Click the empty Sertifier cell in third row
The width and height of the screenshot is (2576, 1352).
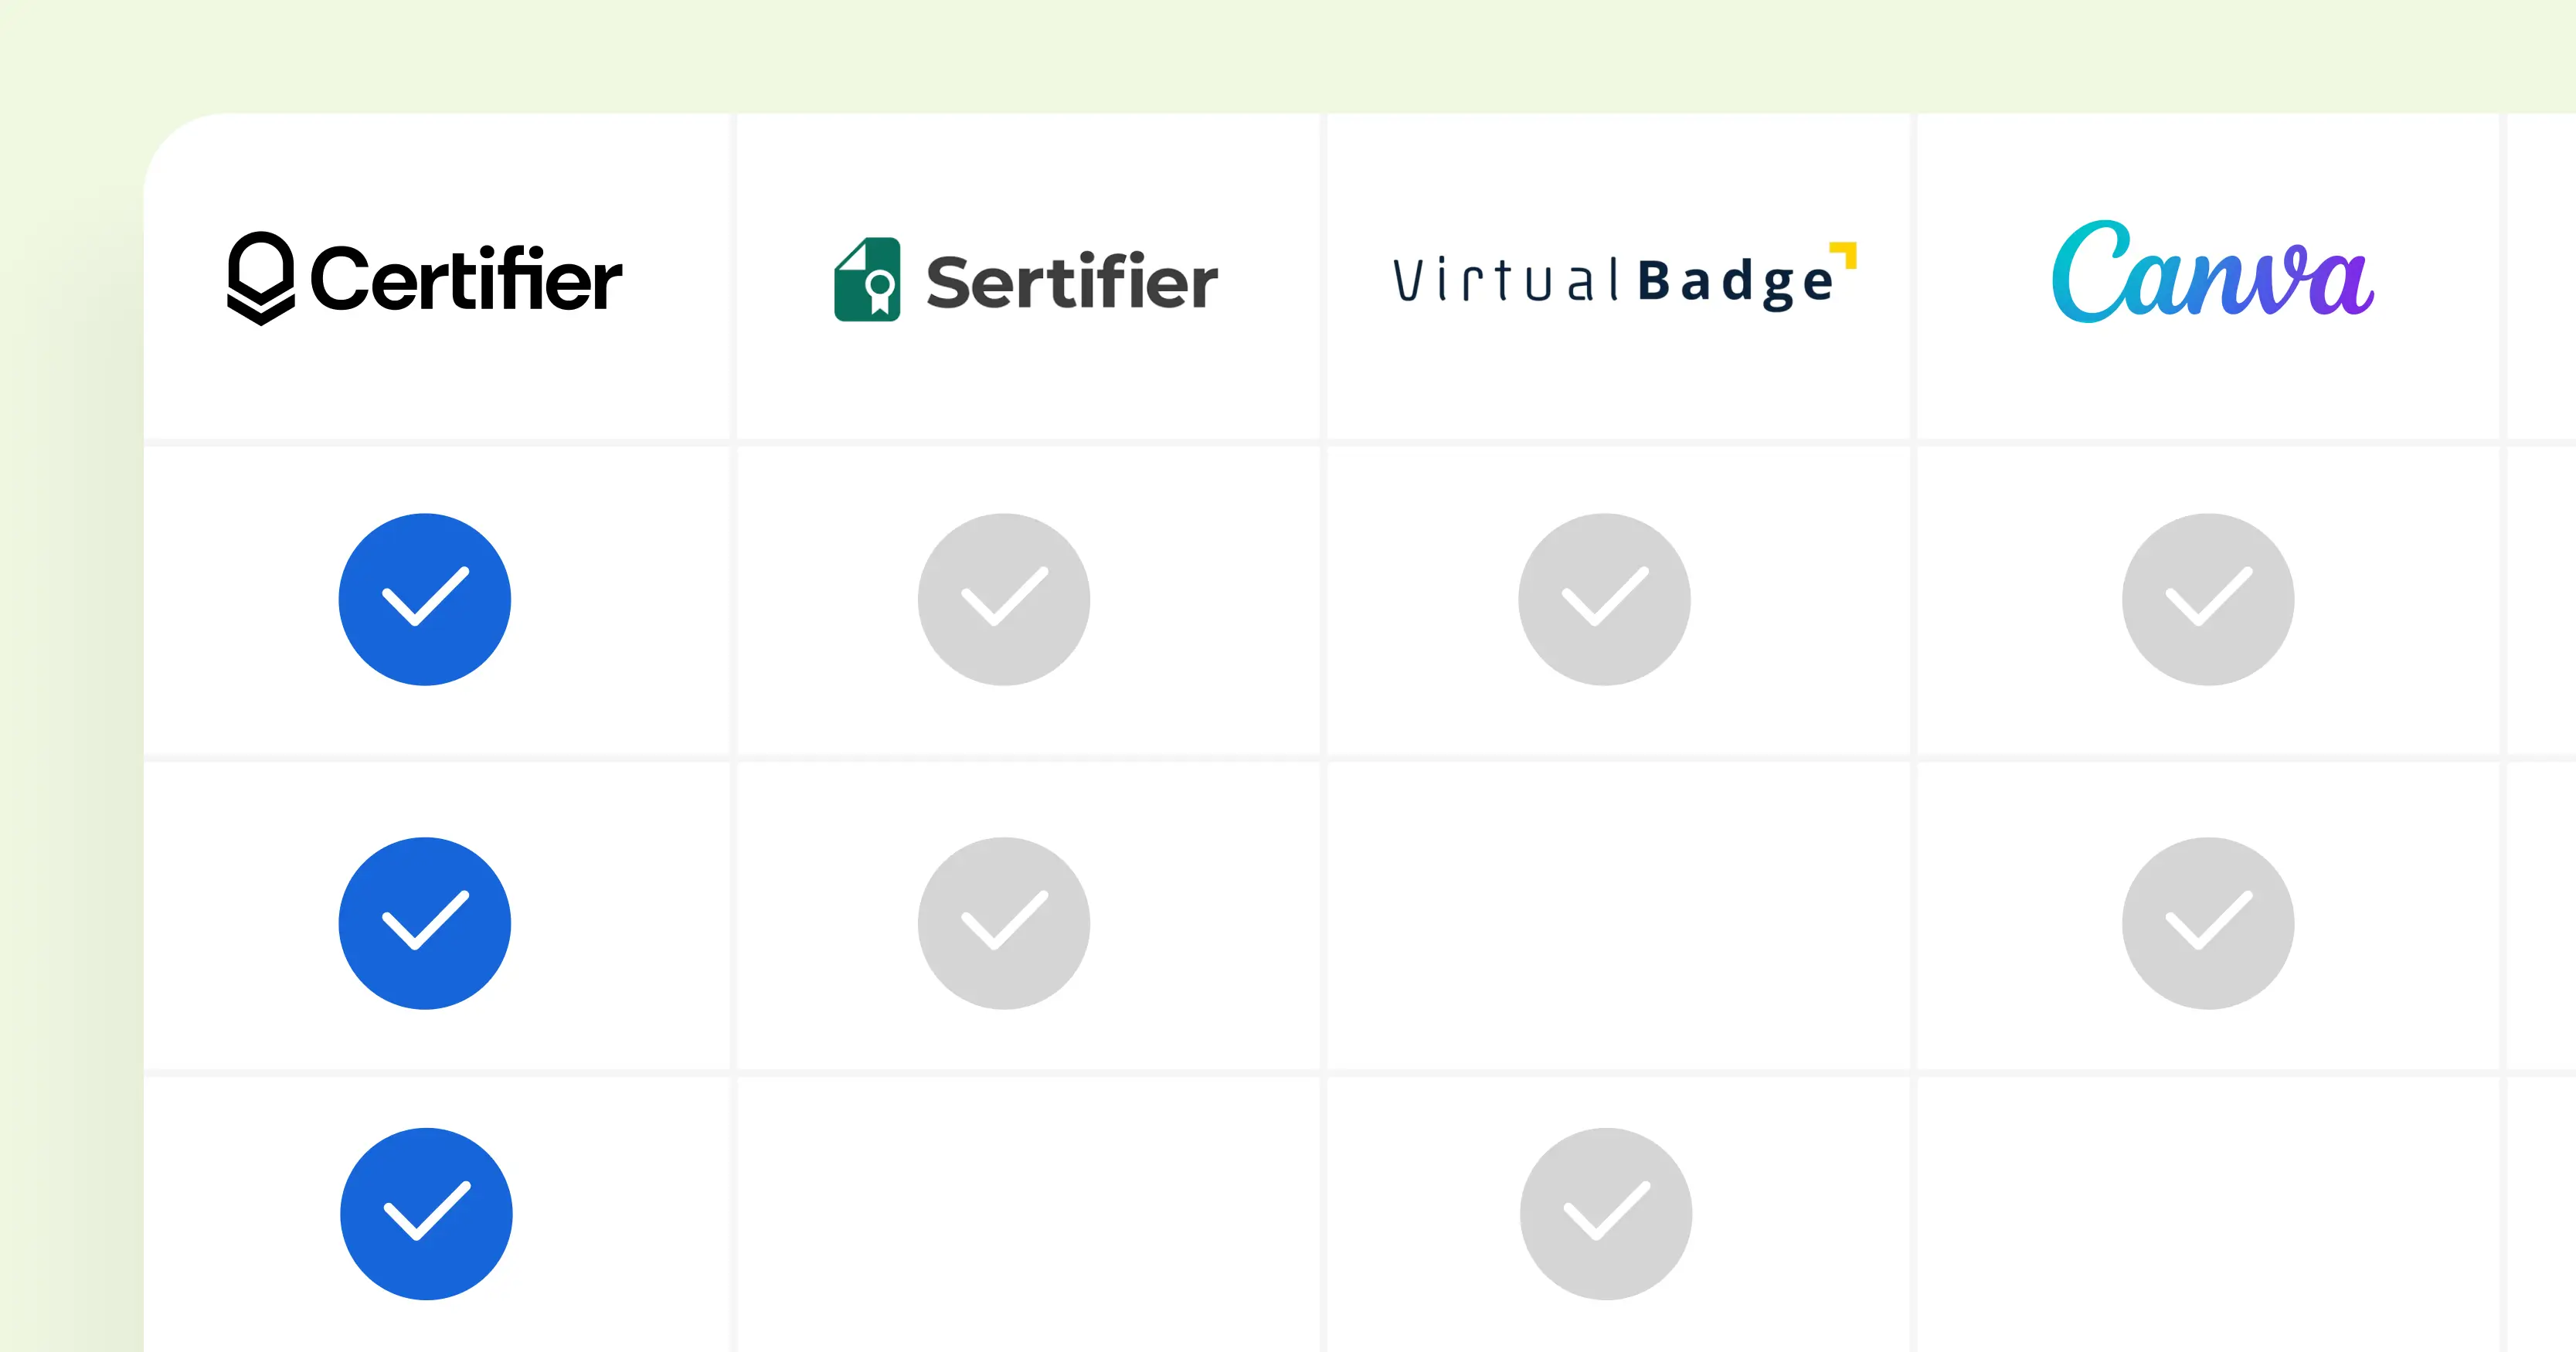(1028, 1214)
